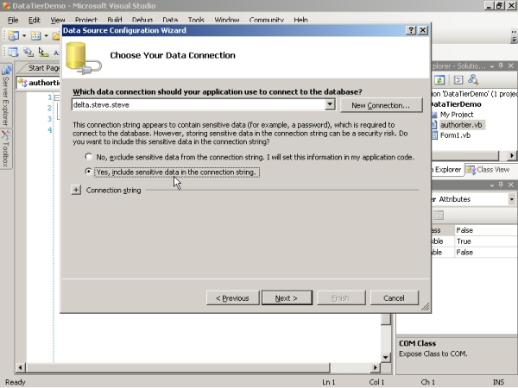Click the View Class Diagram icon in Solution Explorer
The height and width of the screenshot is (388, 518).
(x=473, y=80)
